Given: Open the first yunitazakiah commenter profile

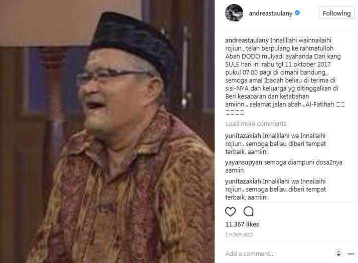Looking at the screenshot, I should tap(243, 135).
